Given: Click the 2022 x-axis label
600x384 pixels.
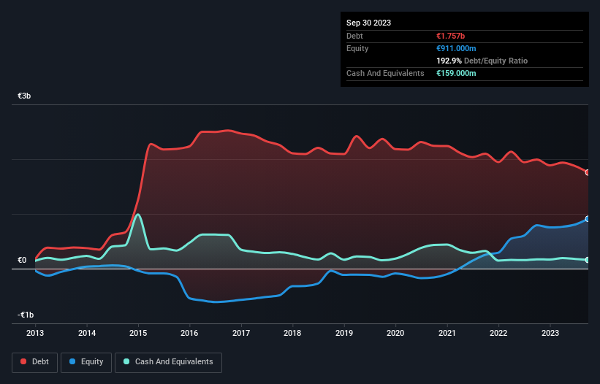Looking at the screenshot, I should coord(498,333).
